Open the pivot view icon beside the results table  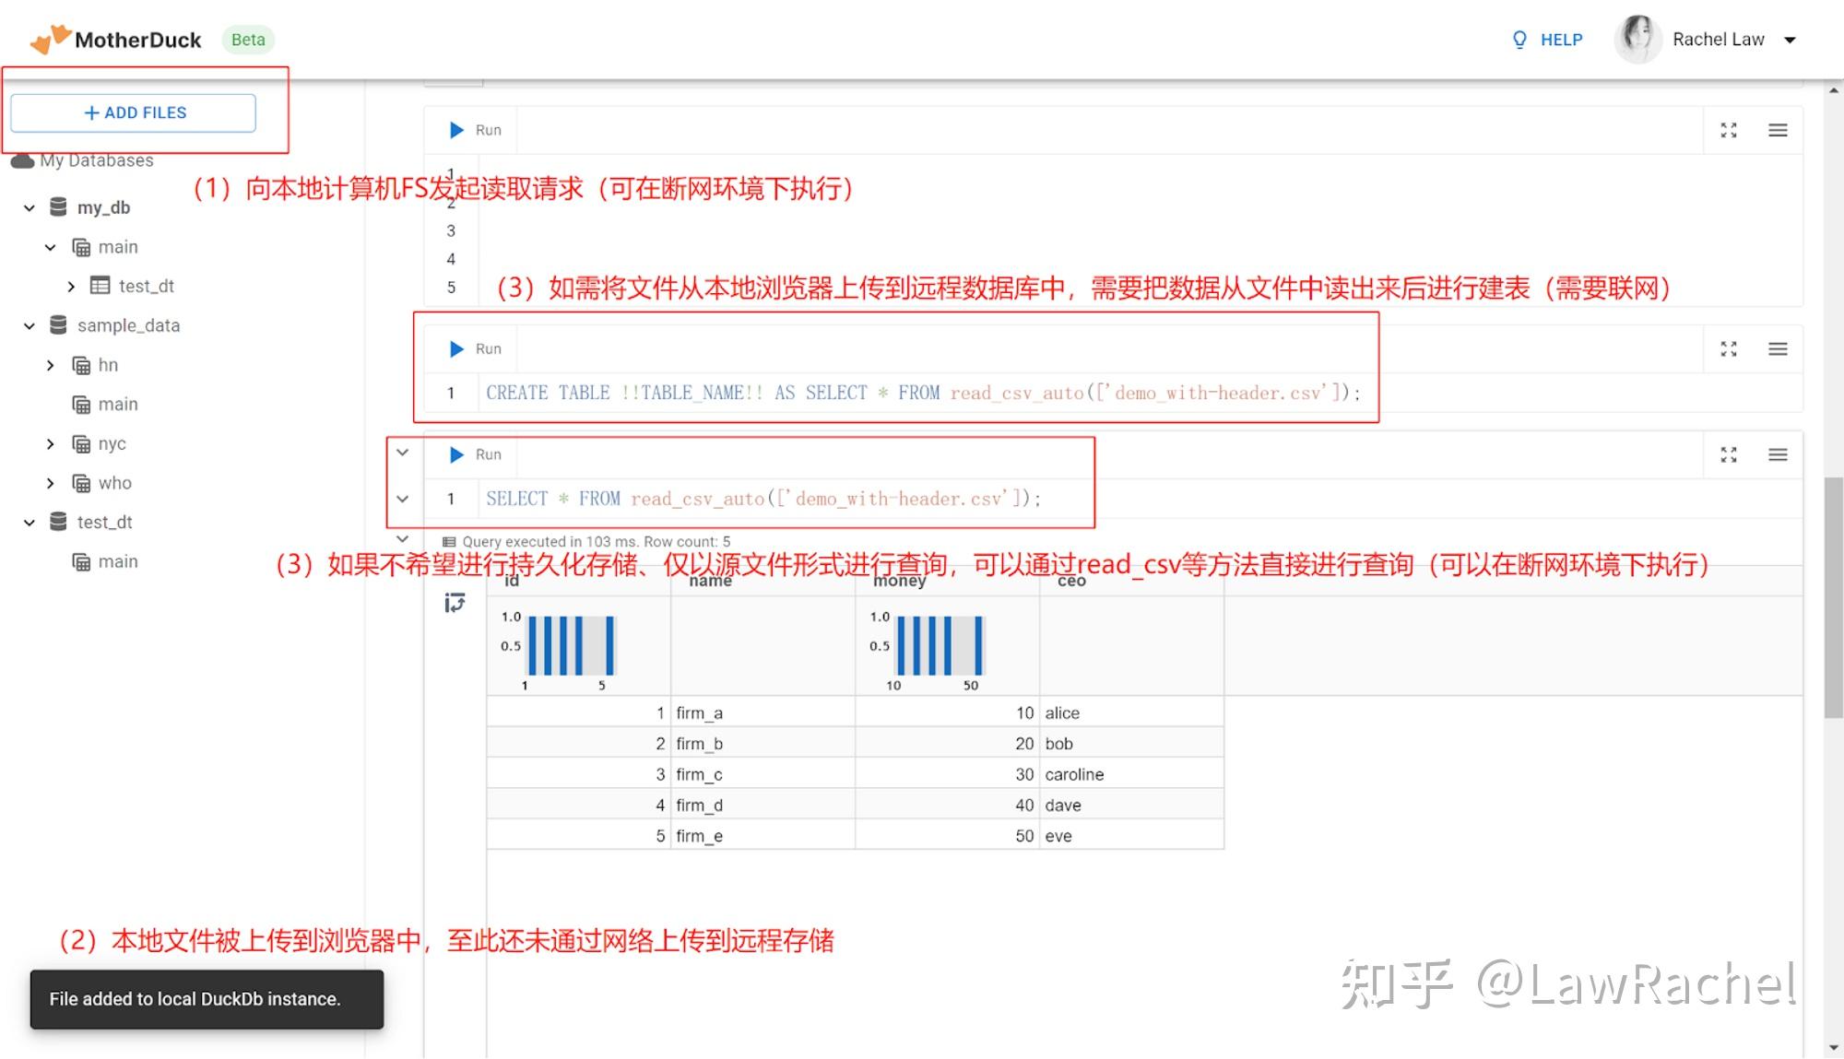tap(453, 604)
